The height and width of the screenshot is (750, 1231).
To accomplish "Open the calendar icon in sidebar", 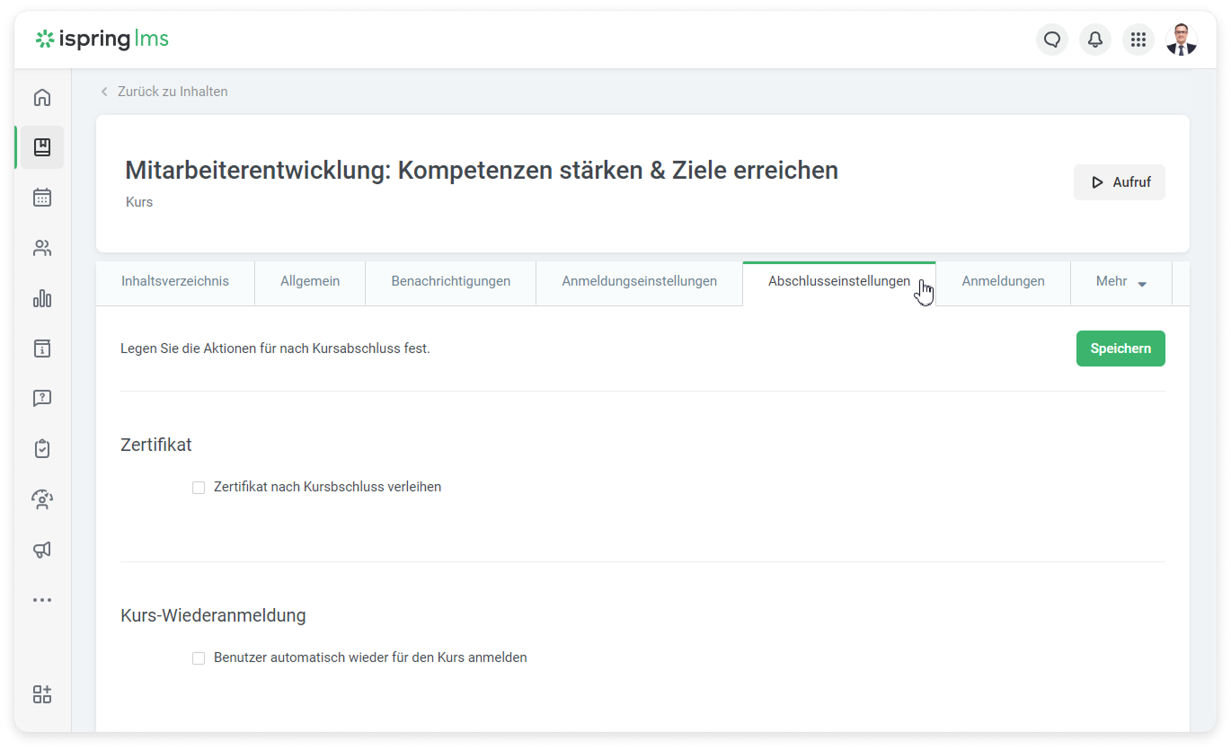I will (x=42, y=198).
